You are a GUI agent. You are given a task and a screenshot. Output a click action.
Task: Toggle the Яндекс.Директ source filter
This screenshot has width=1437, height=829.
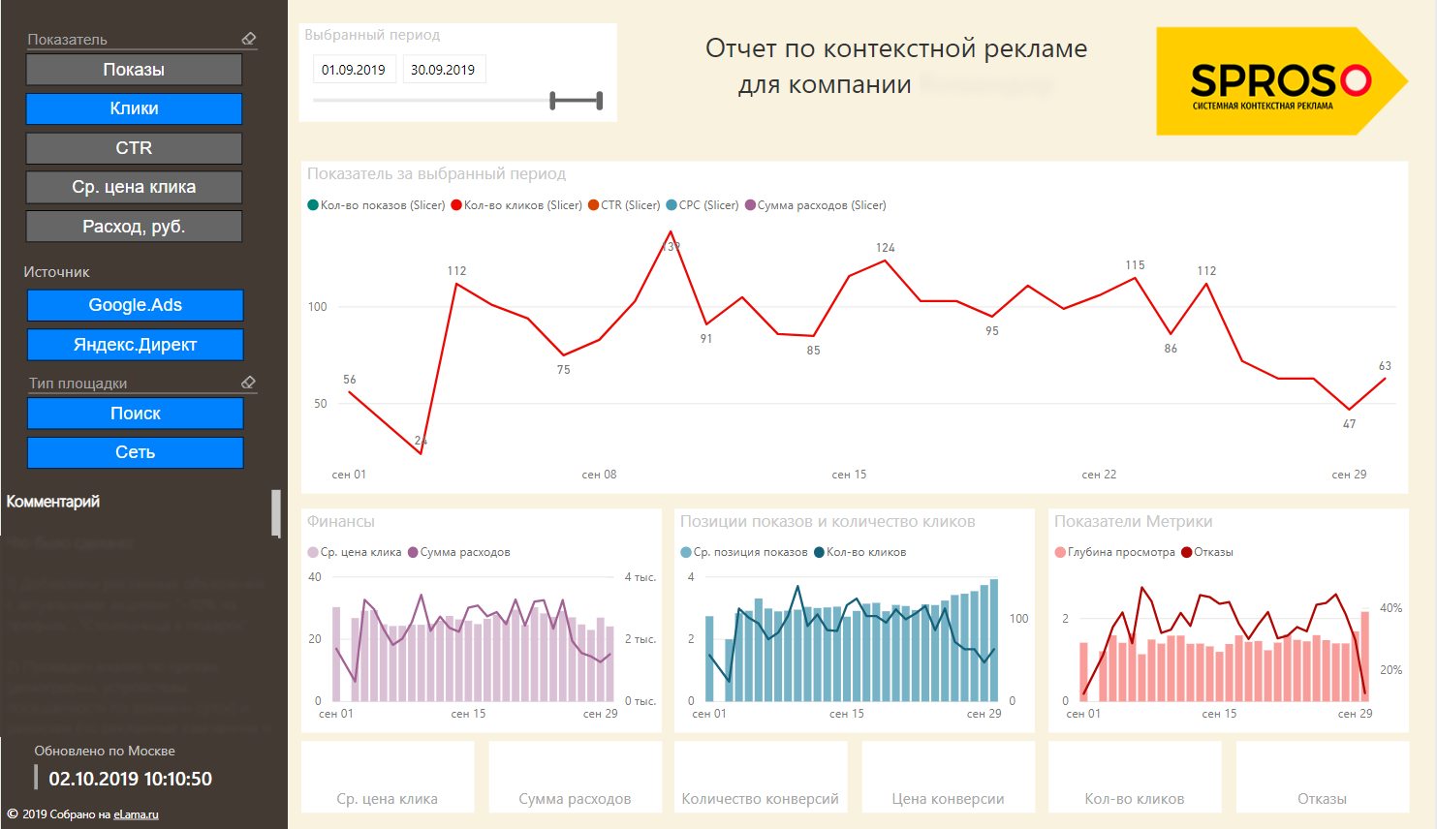135,345
